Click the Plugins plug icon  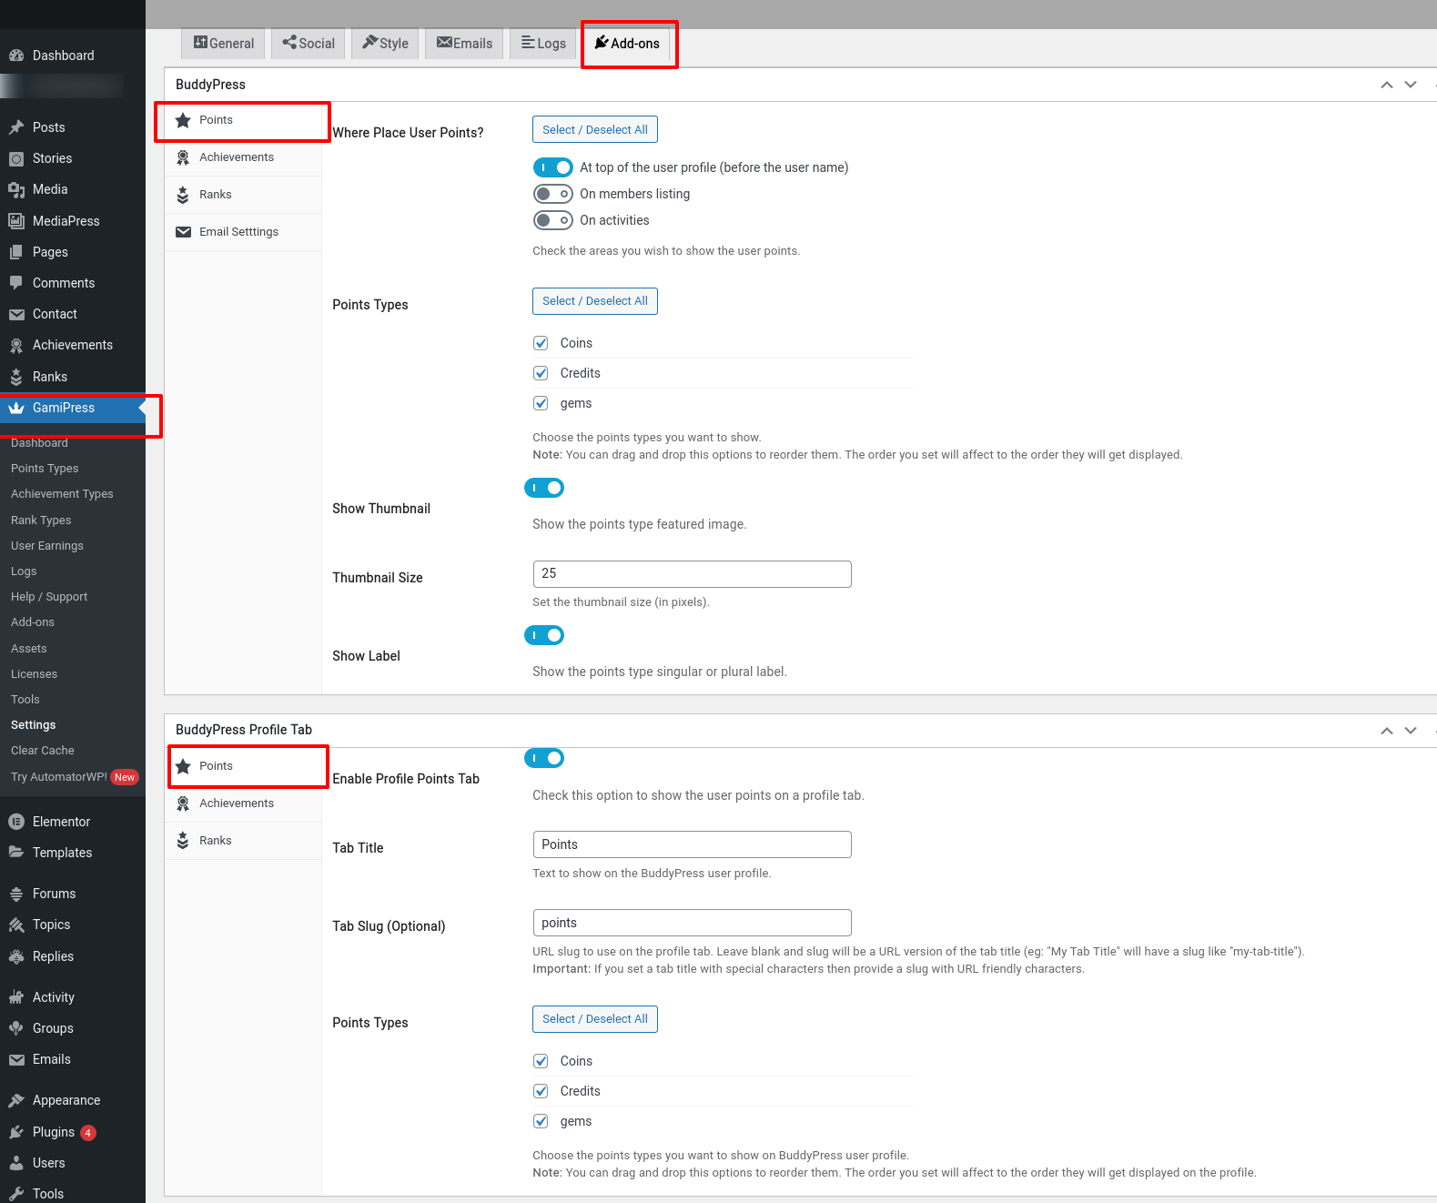click(x=16, y=1132)
